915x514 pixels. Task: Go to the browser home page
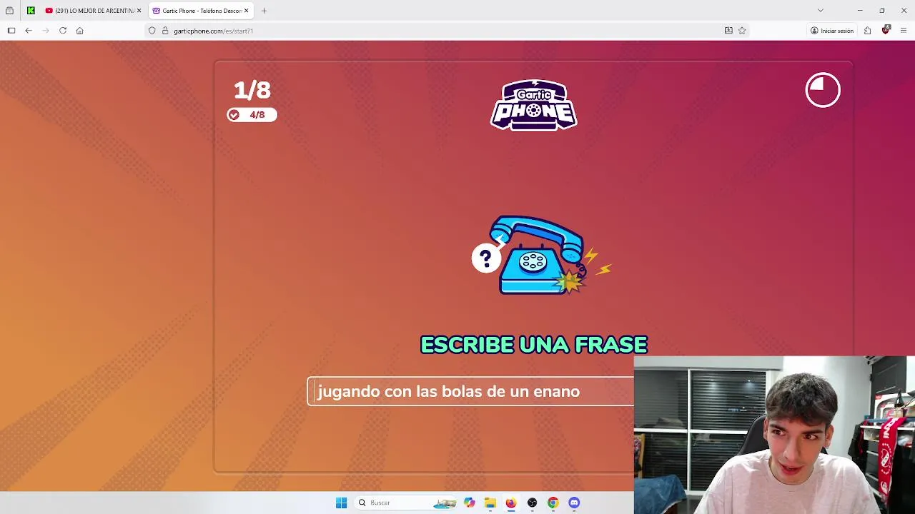(80, 31)
